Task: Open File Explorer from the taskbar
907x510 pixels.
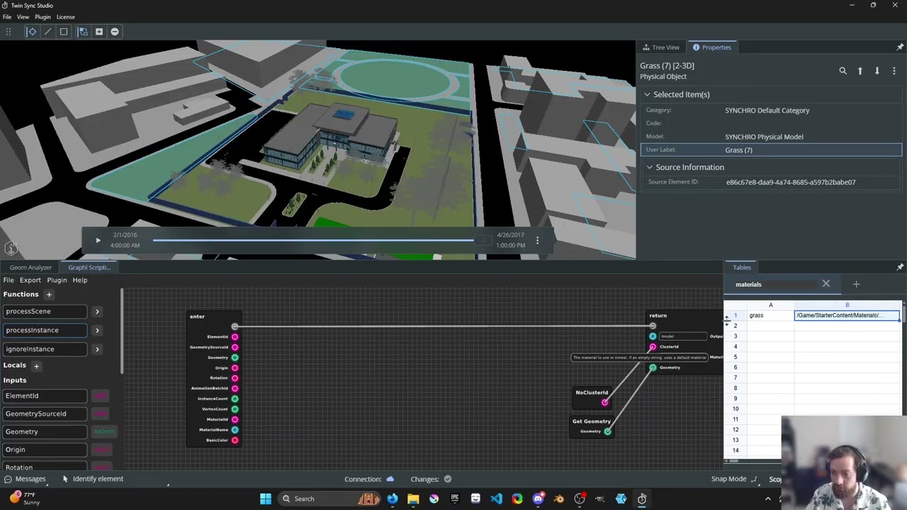Action: point(413,499)
